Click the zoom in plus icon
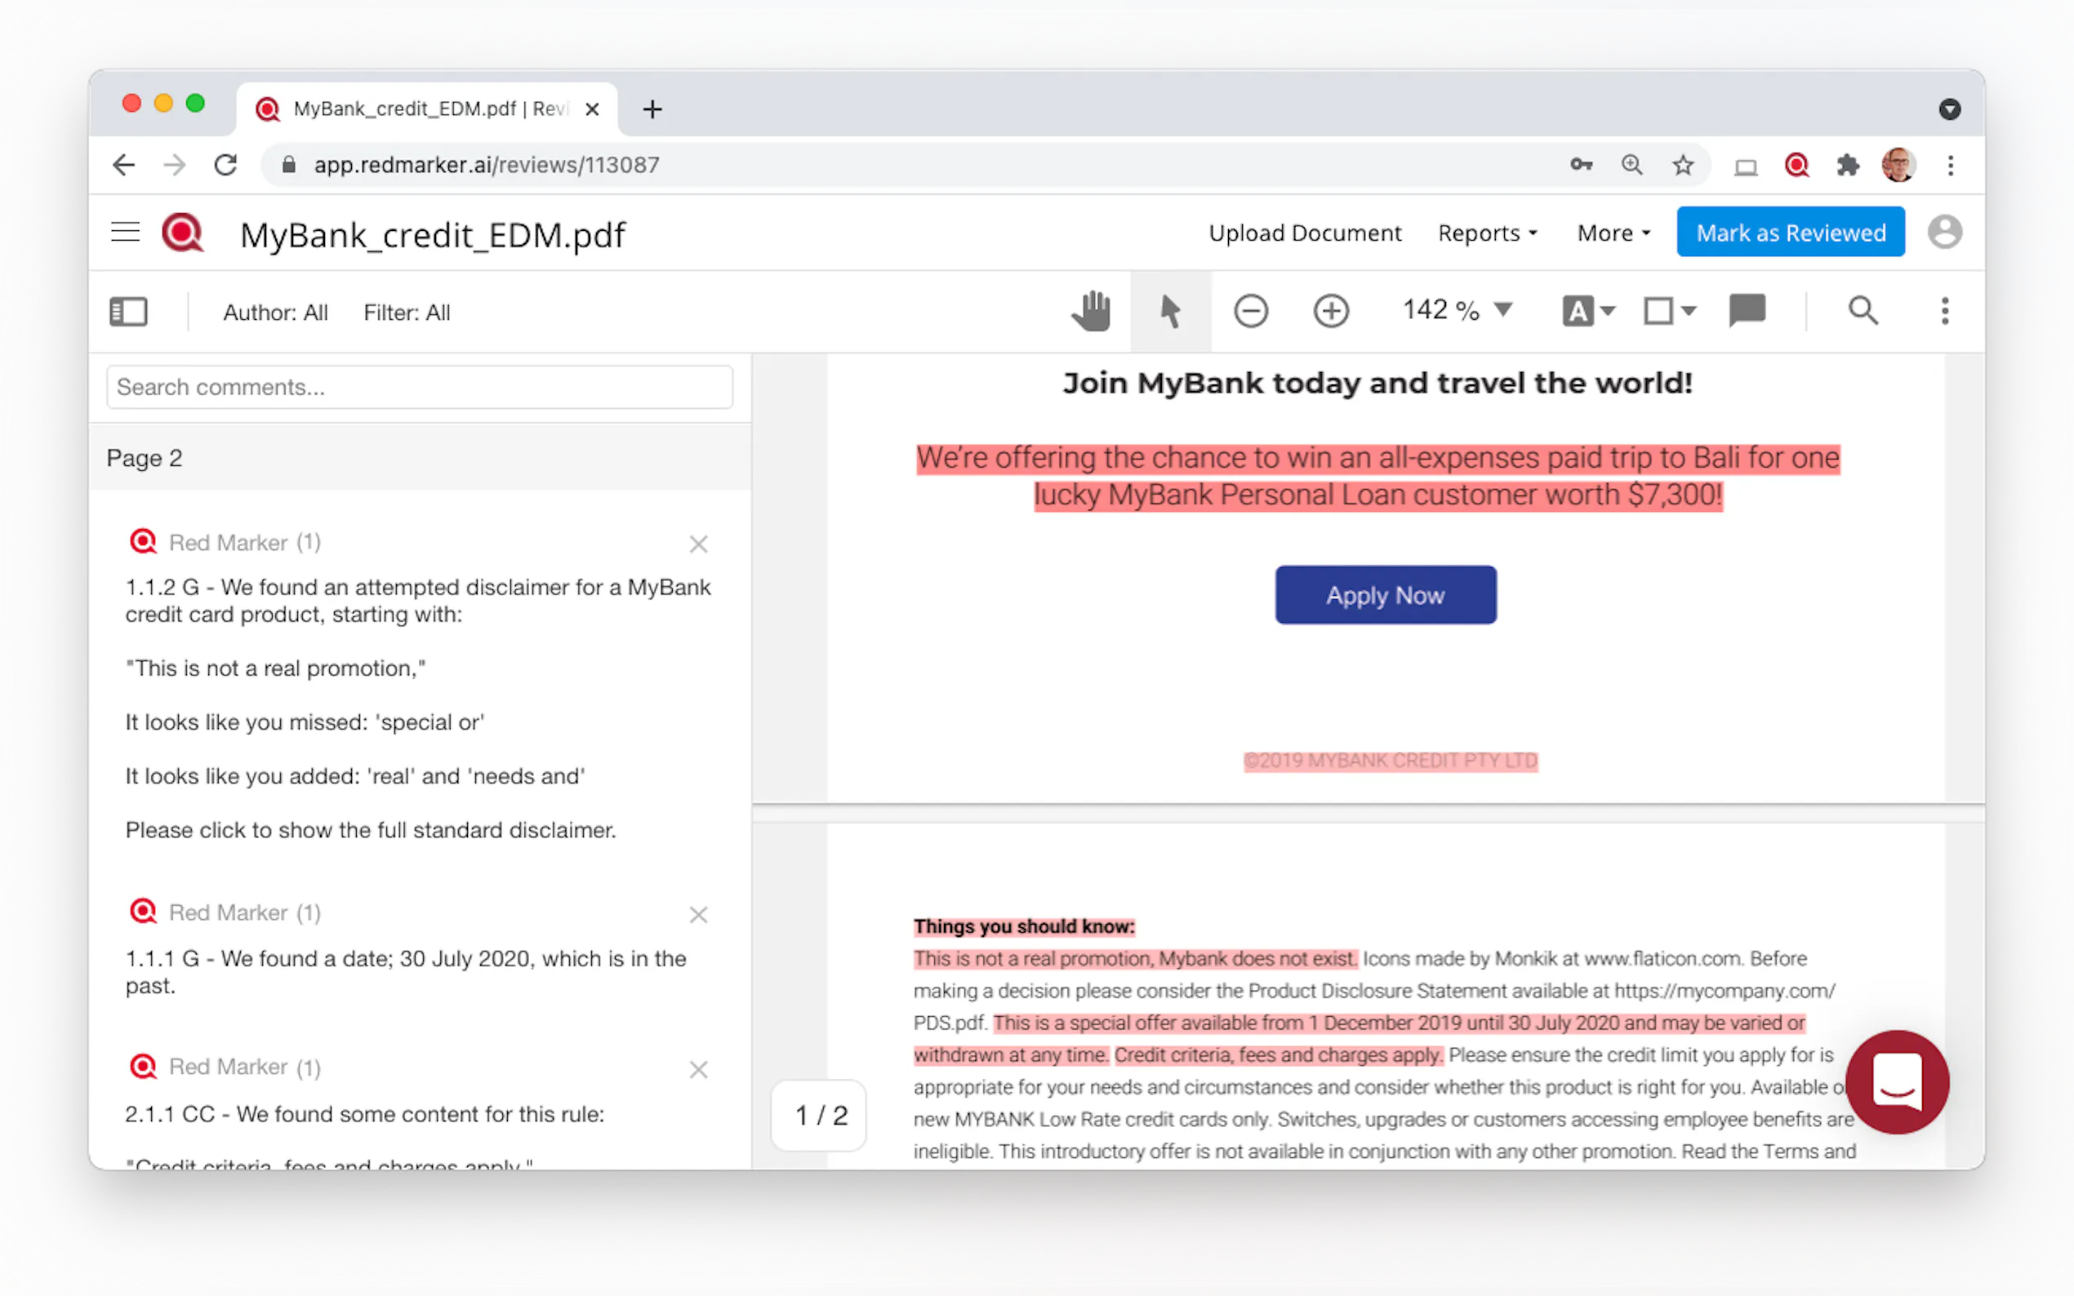 (1331, 311)
